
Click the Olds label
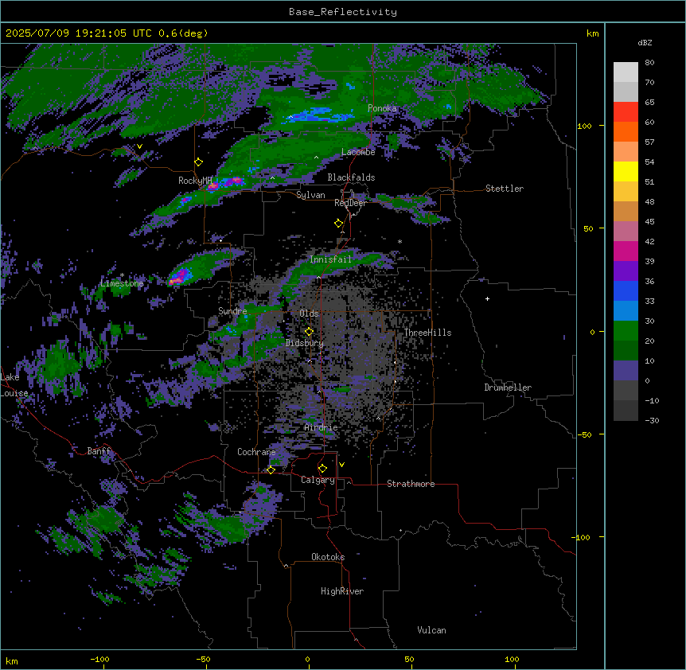309,314
